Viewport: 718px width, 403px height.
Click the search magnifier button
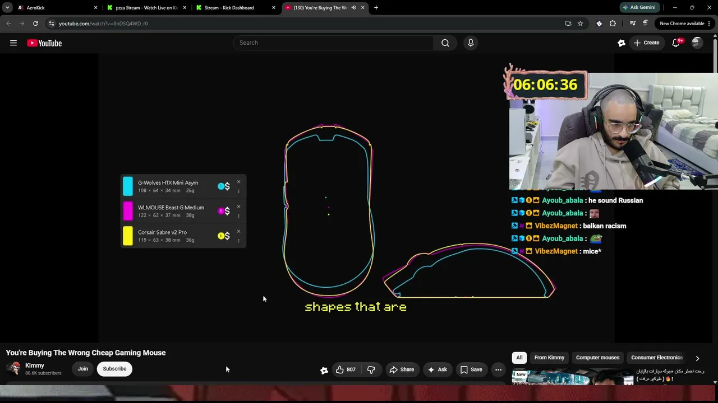pyautogui.click(x=445, y=43)
